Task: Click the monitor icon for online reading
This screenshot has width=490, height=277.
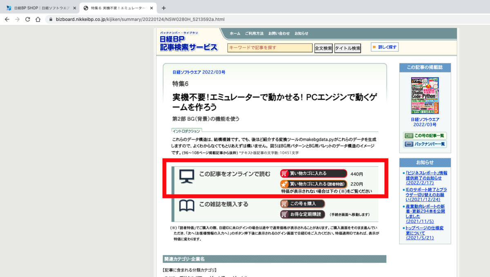Action: pos(187,176)
